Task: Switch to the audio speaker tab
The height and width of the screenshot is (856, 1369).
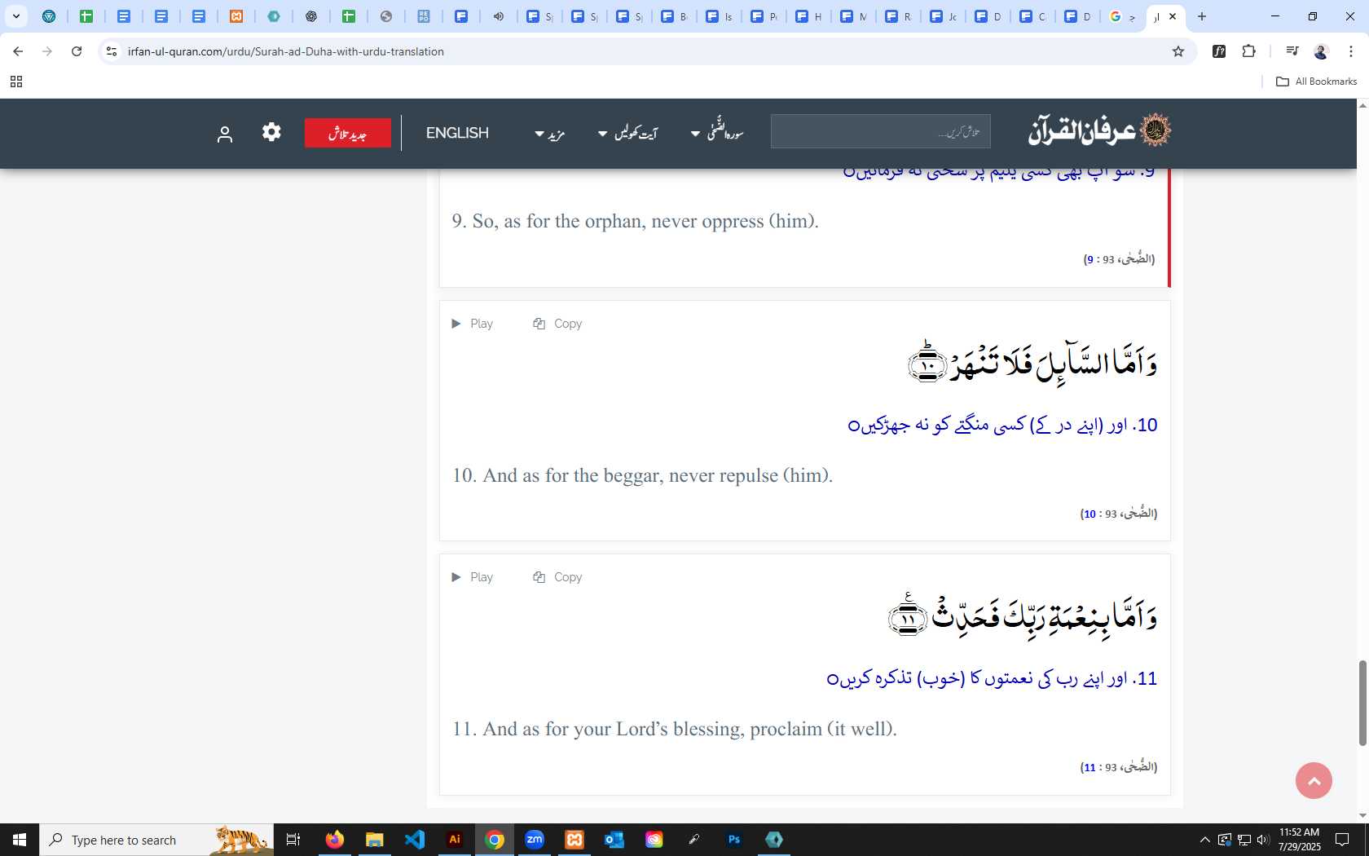Action: click(499, 16)
